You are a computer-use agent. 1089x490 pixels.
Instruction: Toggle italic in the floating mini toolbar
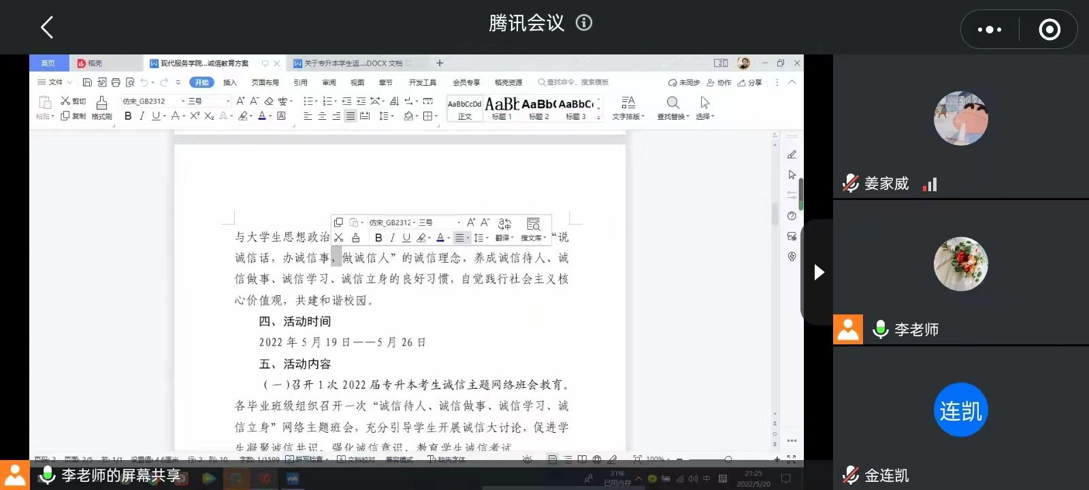tap(392, 238)
